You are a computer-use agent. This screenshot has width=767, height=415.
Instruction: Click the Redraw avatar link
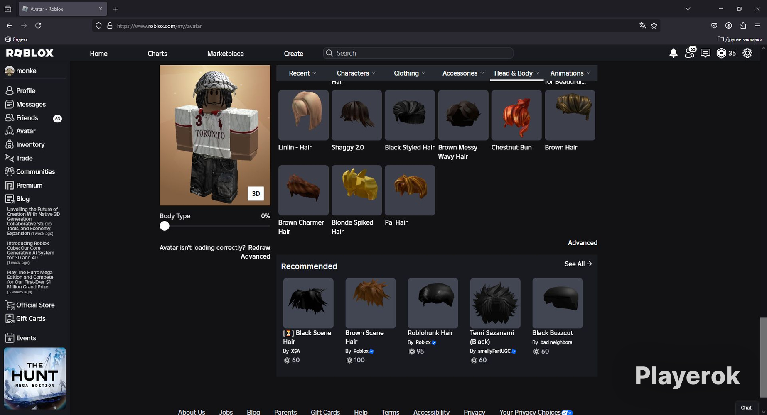[x=259, y=247]
